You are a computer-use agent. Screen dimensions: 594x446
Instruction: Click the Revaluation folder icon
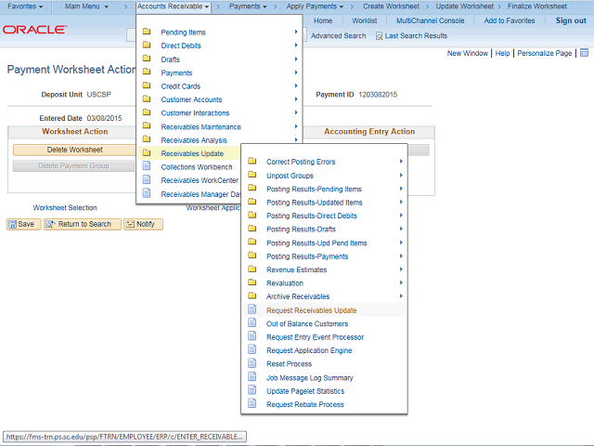pos(252,283)
